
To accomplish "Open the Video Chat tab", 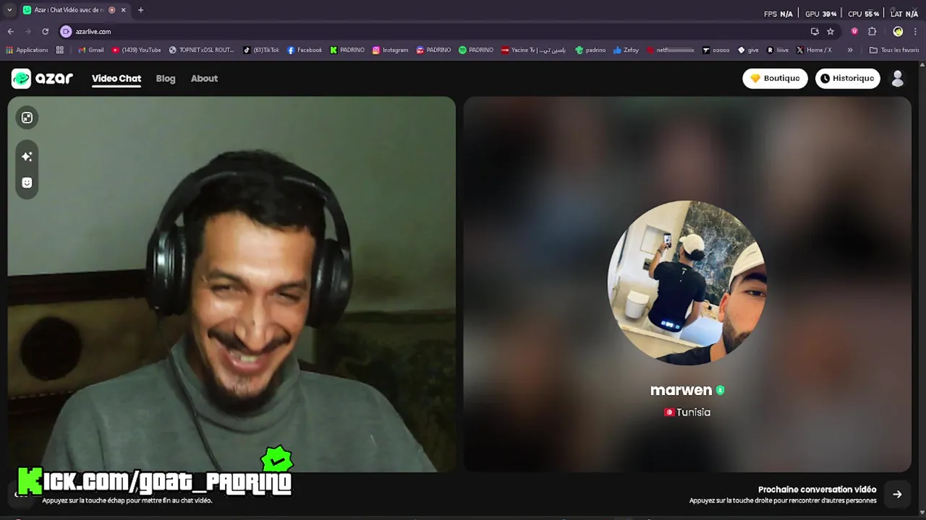I will click(x=116, y=78).
